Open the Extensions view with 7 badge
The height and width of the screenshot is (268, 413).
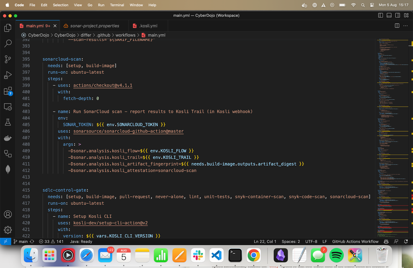8,91
